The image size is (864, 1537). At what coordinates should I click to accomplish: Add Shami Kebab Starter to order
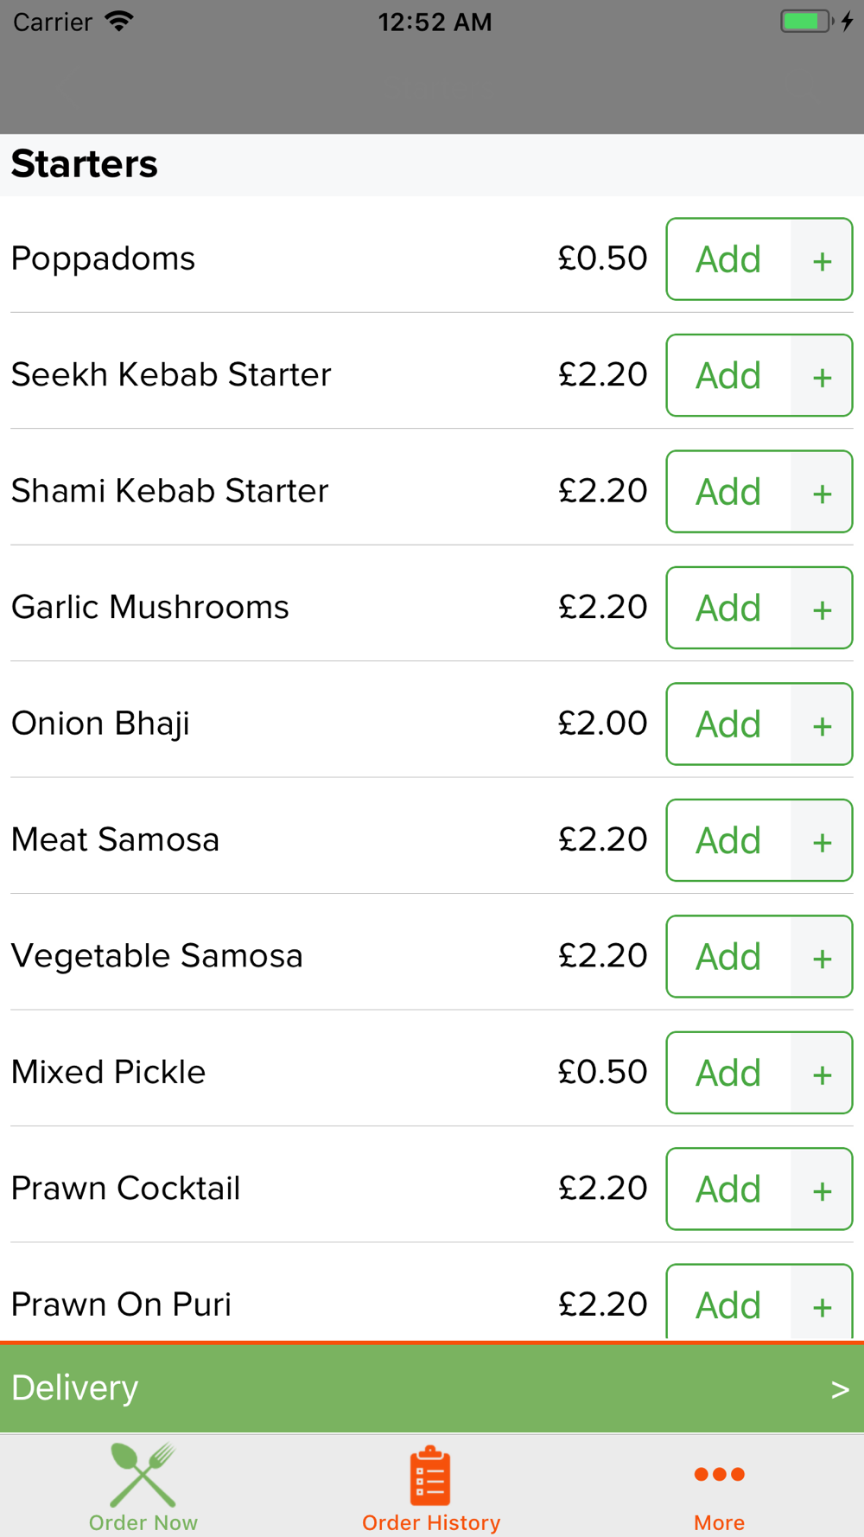coord(728,491)
